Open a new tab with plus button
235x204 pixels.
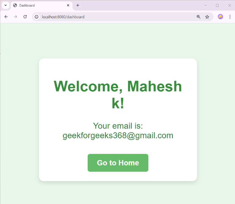[78, 6]
